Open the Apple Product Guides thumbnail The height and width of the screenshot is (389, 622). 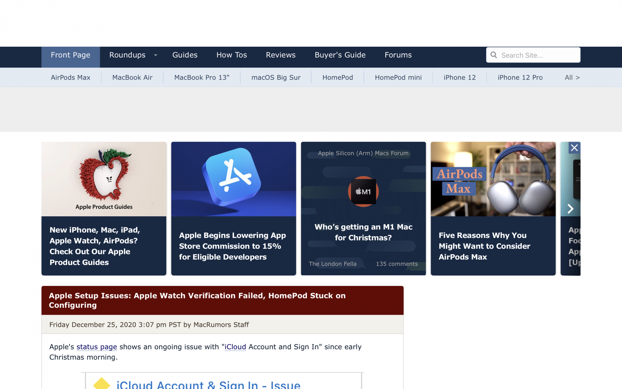click(104, 179)
